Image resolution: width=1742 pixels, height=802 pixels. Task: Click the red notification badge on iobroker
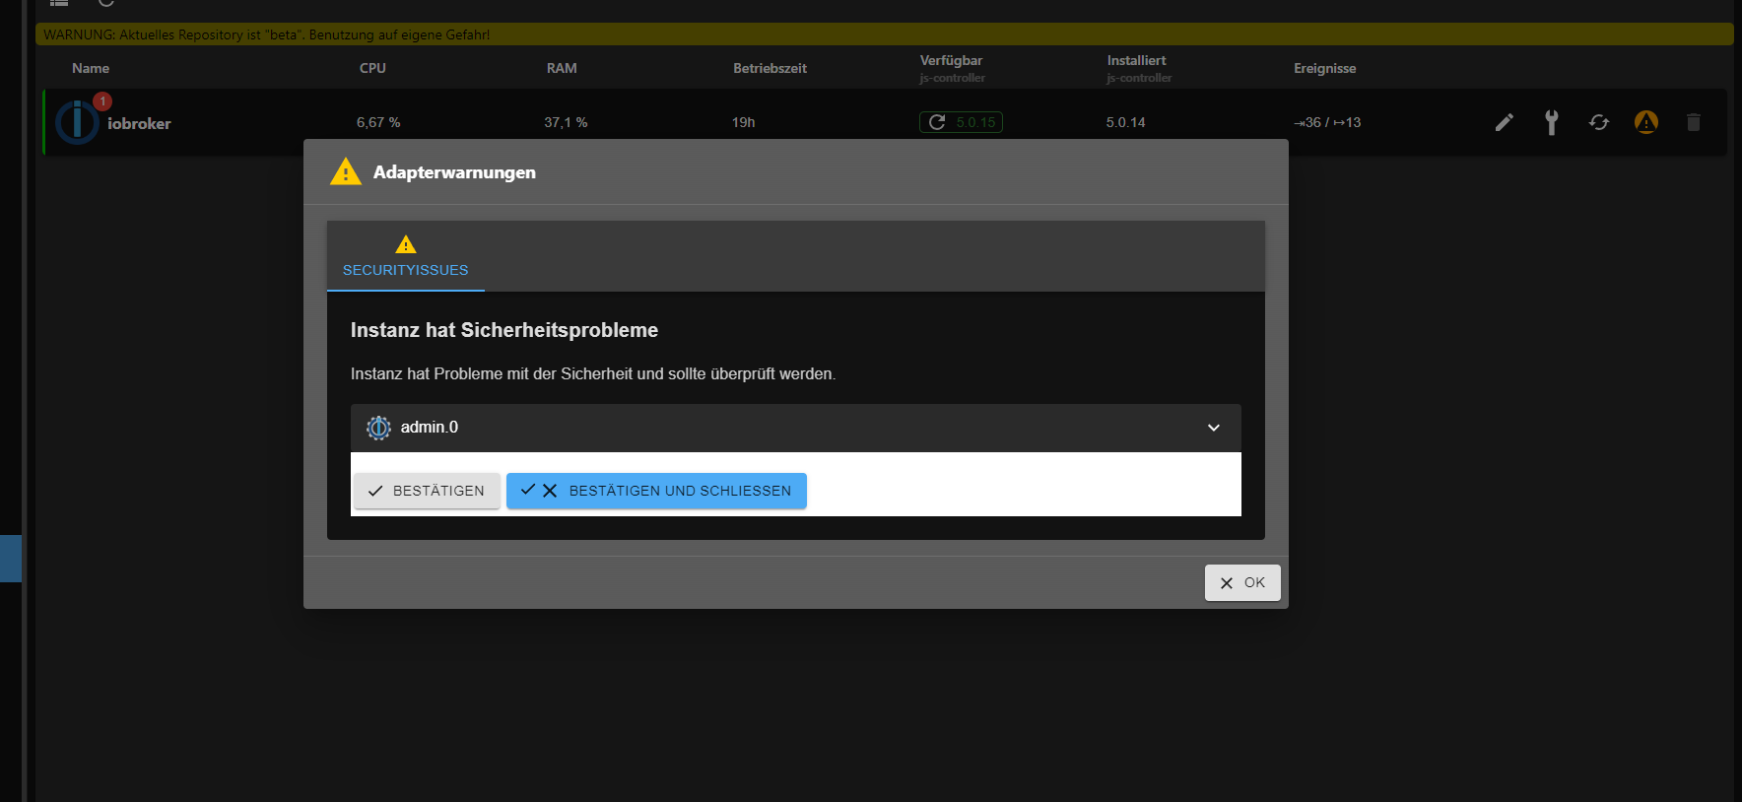point(102,101)
